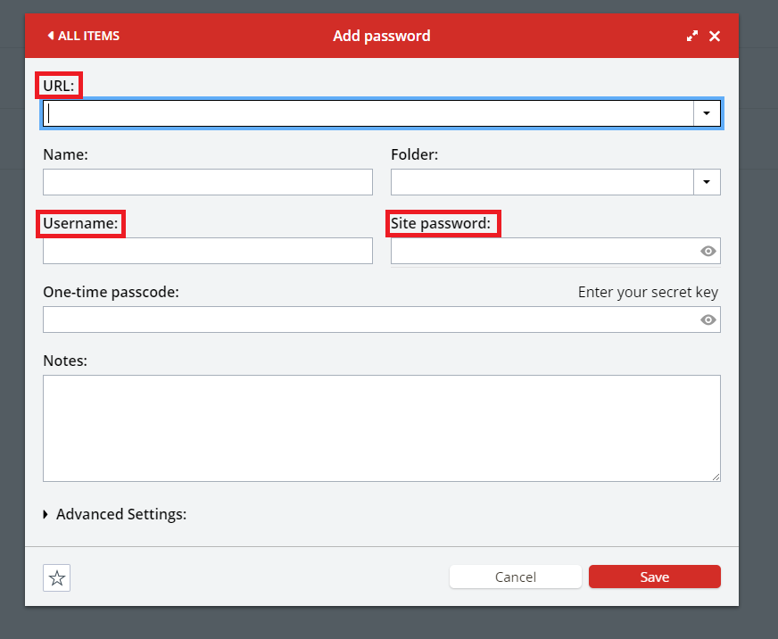Expand the dialog to full screen
Image resolution: width=778 pixels, height=639 pixels.
691,37
